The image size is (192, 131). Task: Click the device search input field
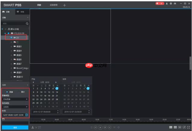(14, 24)
